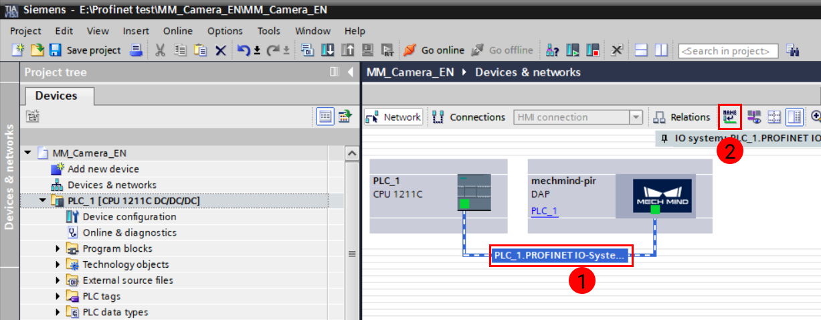The width and height of the screenshot is (821, 320).
Task: Click the Go online button
Action: (x=434, y=50)
